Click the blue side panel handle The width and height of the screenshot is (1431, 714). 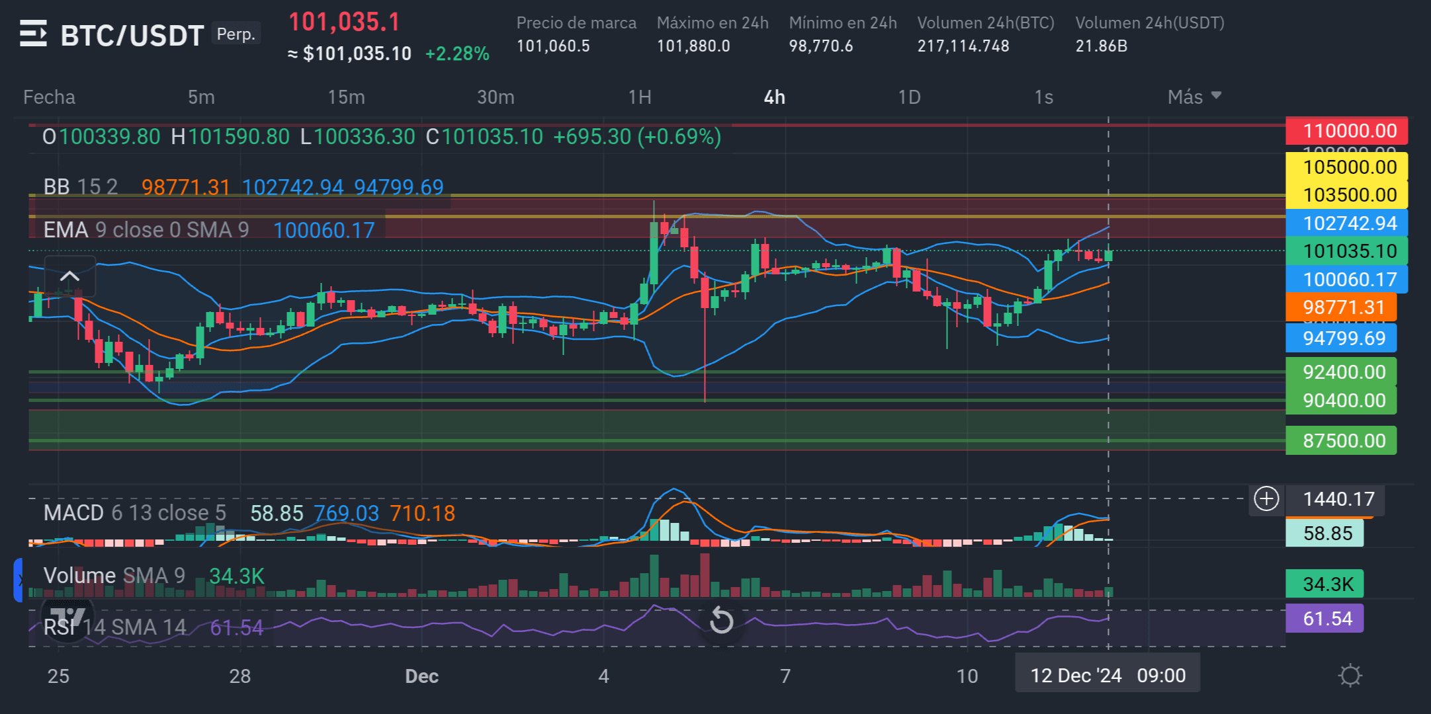point(19,580)
